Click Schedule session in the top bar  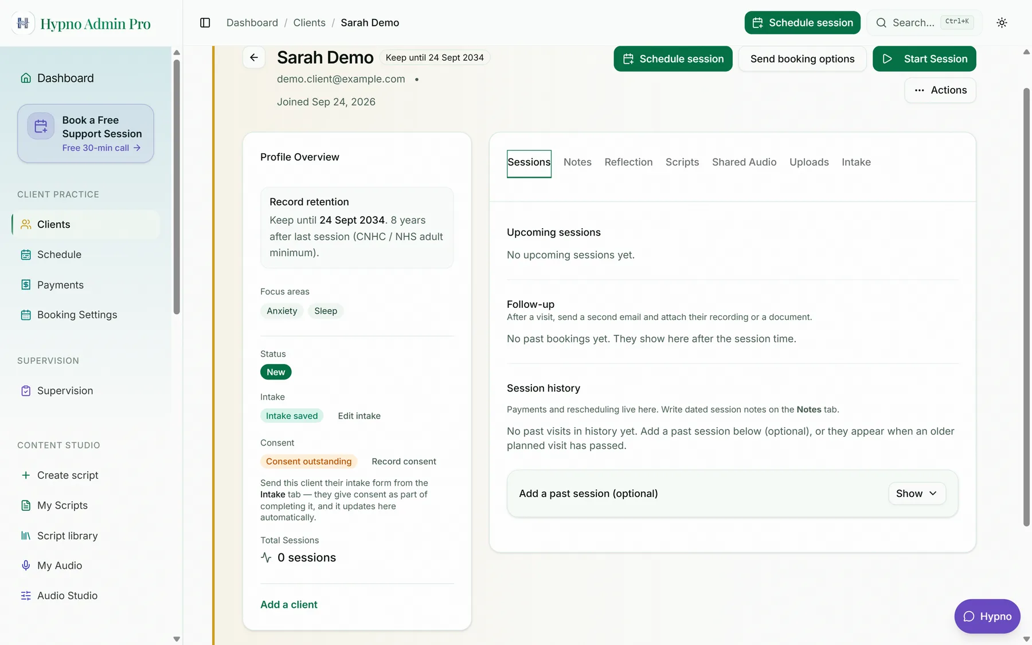803,23
